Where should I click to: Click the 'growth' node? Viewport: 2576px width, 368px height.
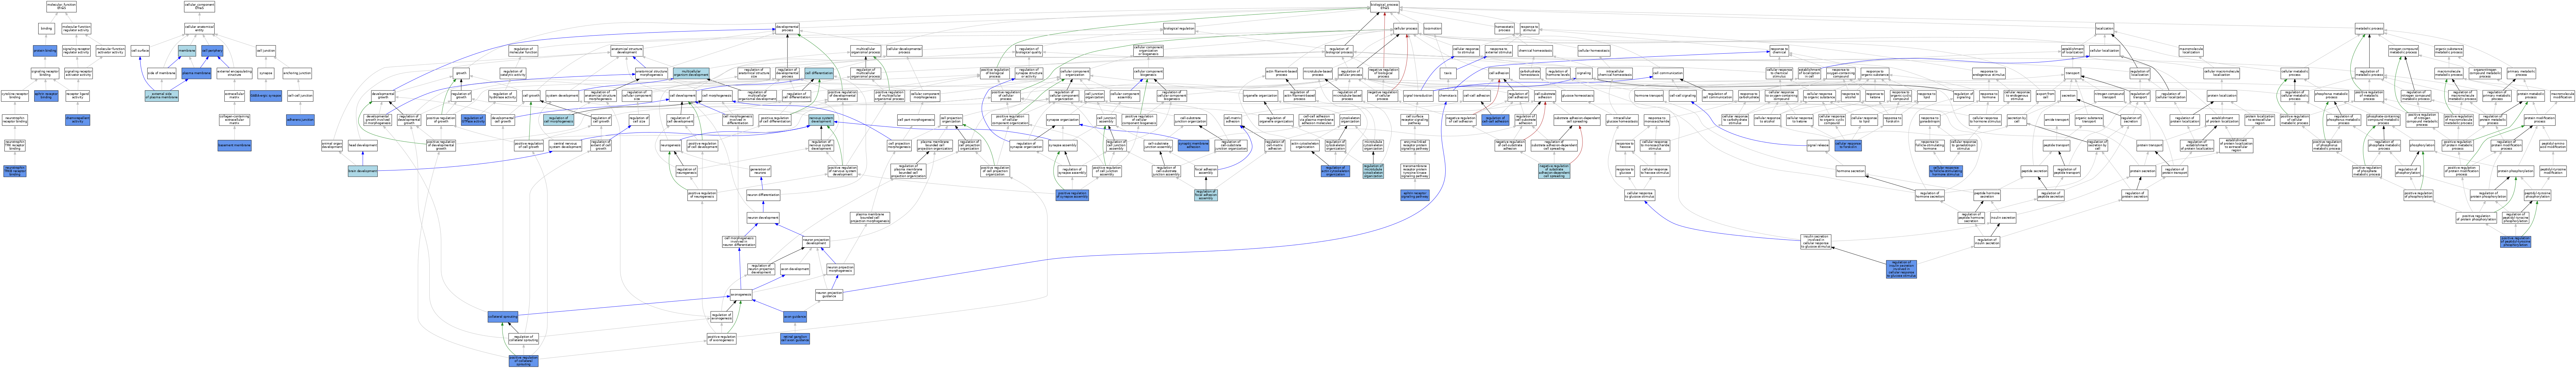[x=461, y=73]
